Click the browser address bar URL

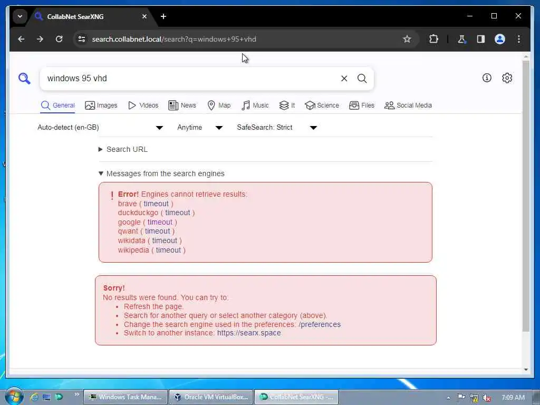point(174,39)
